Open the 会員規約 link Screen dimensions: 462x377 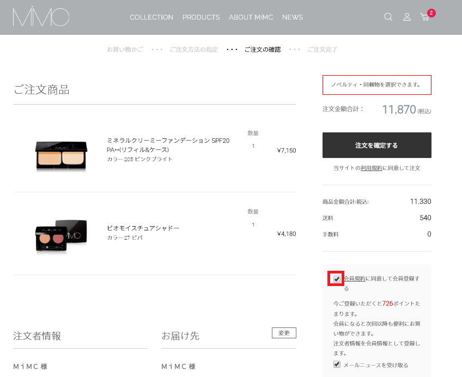tap(355, 278)
